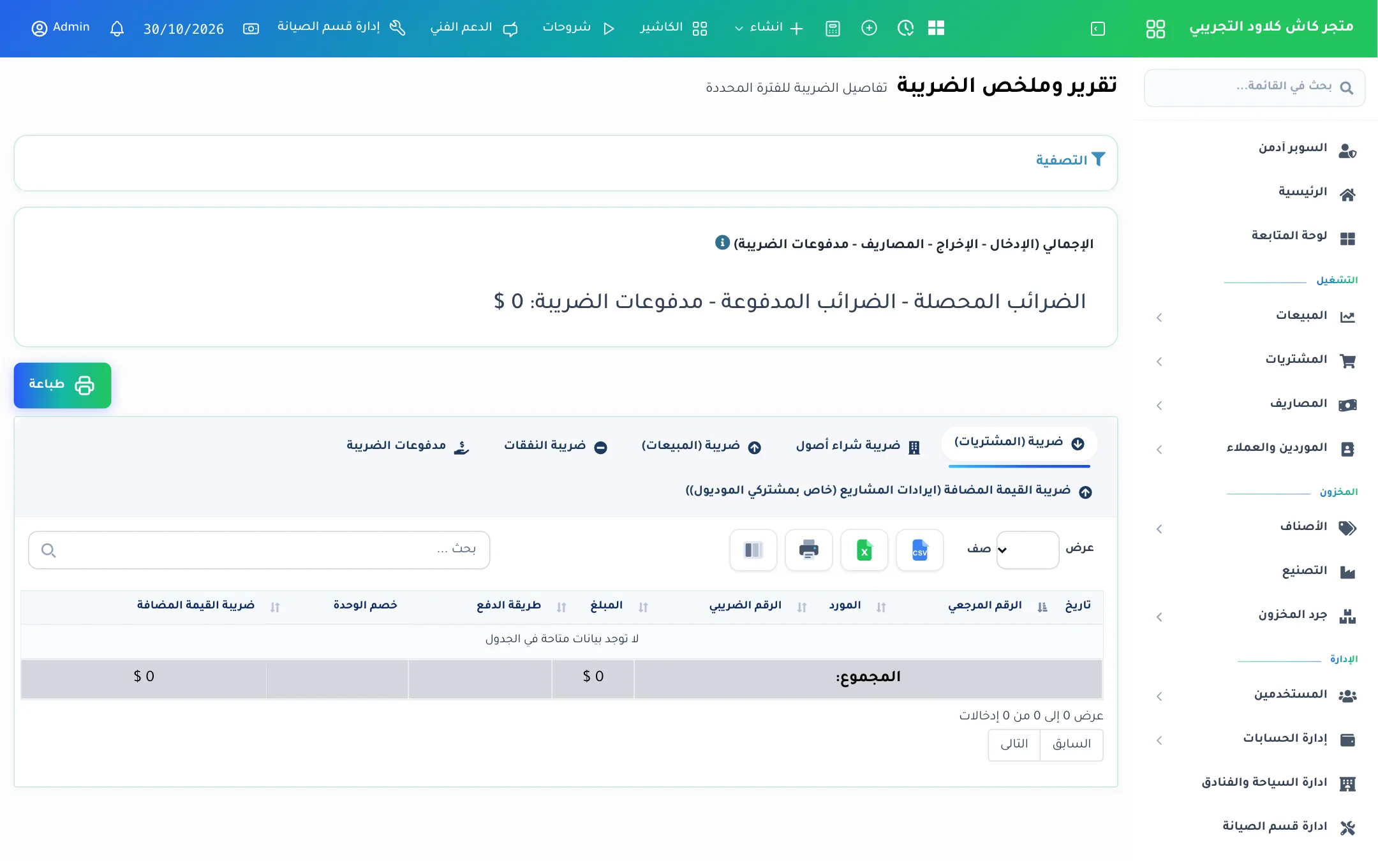1378x861 pixels.
Task: Expand جرد المخزون sidebar menu
Action: pyautogui.click(x=1255, y=615)
